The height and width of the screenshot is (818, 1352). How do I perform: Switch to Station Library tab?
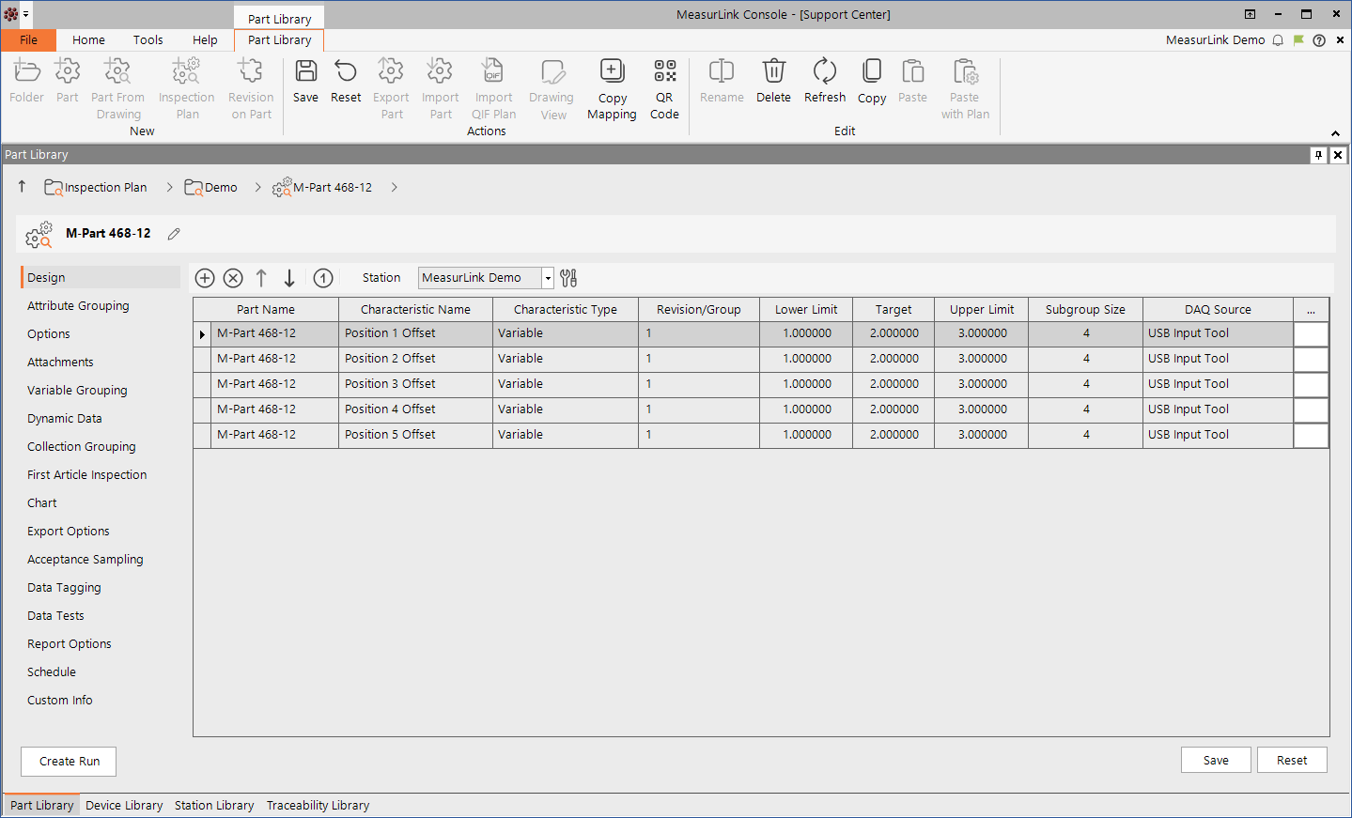(214, 806)
